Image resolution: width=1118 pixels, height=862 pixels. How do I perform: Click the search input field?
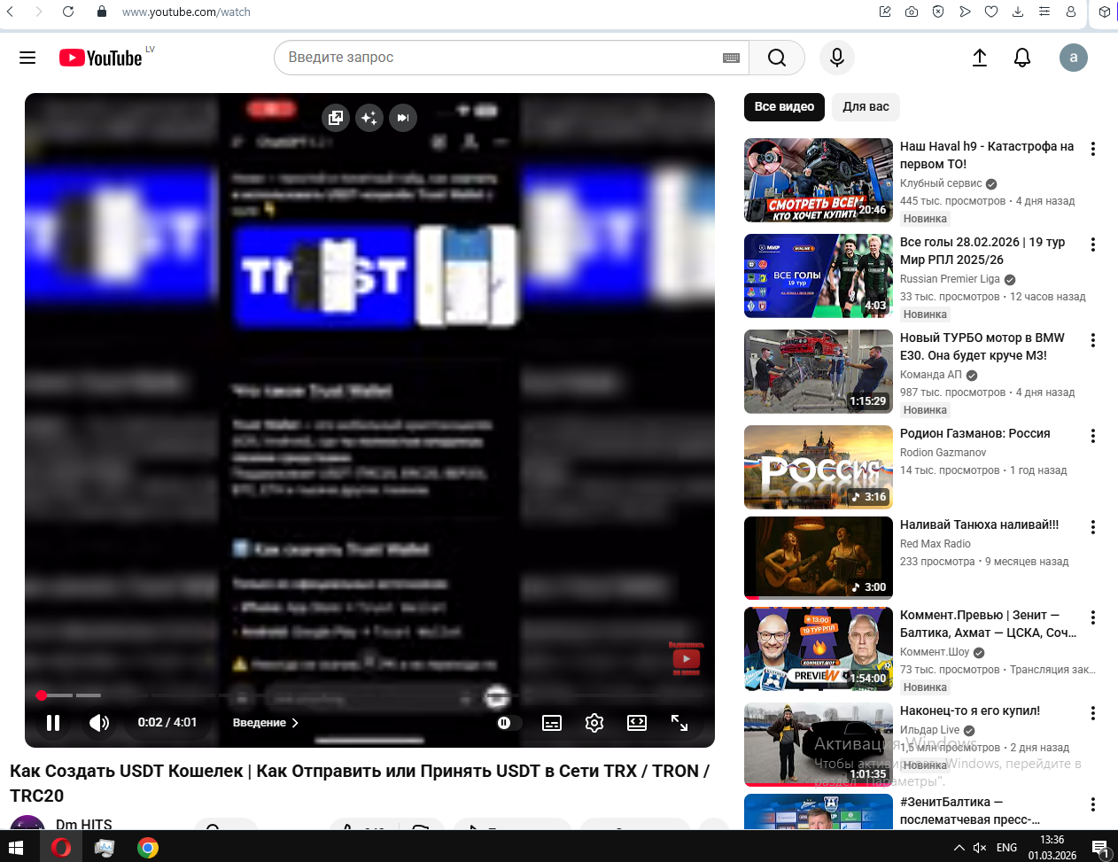tap(501, 58)
